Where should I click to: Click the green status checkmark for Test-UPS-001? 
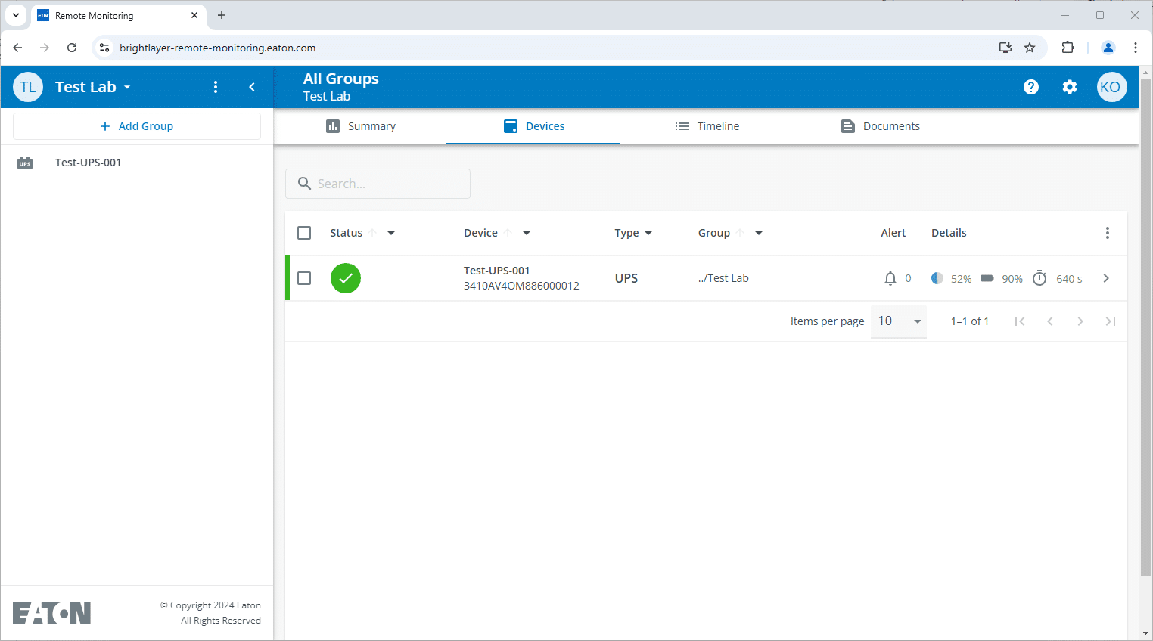point(346,278)
